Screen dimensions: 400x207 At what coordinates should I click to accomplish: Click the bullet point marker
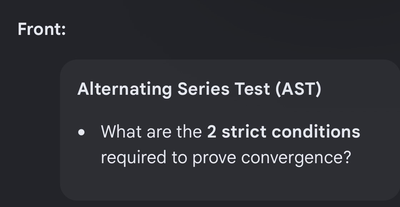point(81,133)
